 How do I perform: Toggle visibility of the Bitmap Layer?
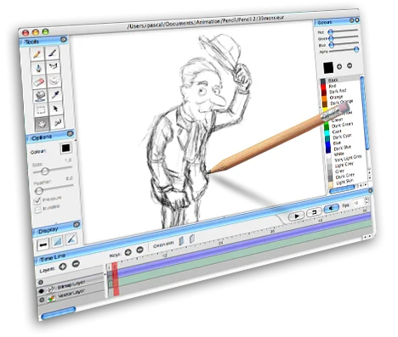[42, 291]
